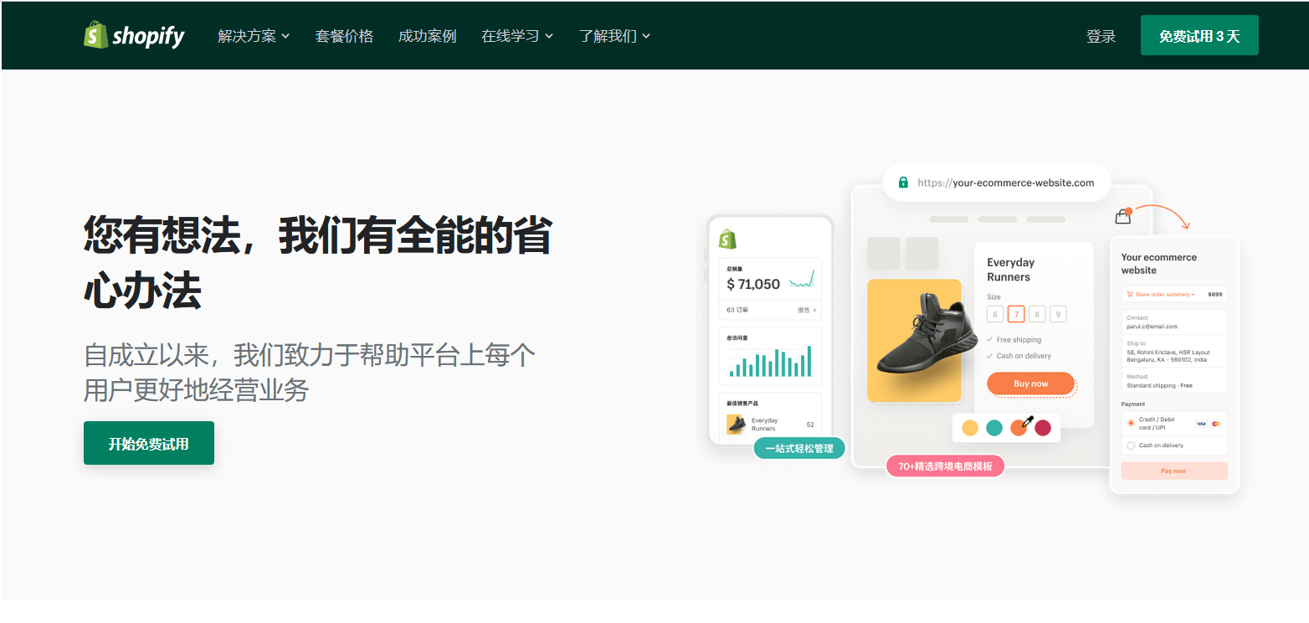Pick the yellow color swatch
This screenshot has width=1309, height=623.
[x=970, y=428]
